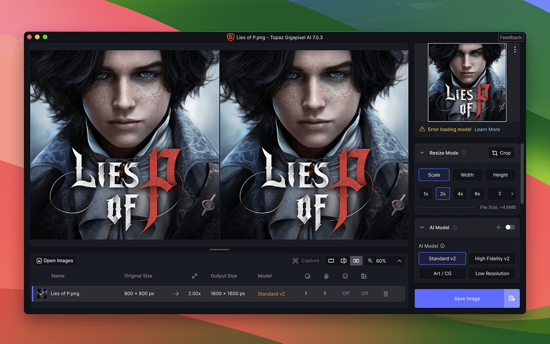Click the Open Images button
Viewport: 550px width, 344px height.
[x=55, y=261]
